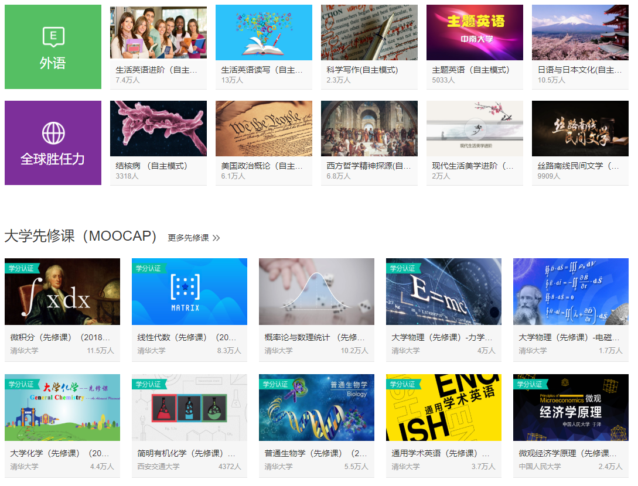This screenshot has height=486, width=638.
Task: Open 丝路南线民间文学 course thumbnail
Action: click(x=580, y=128)
